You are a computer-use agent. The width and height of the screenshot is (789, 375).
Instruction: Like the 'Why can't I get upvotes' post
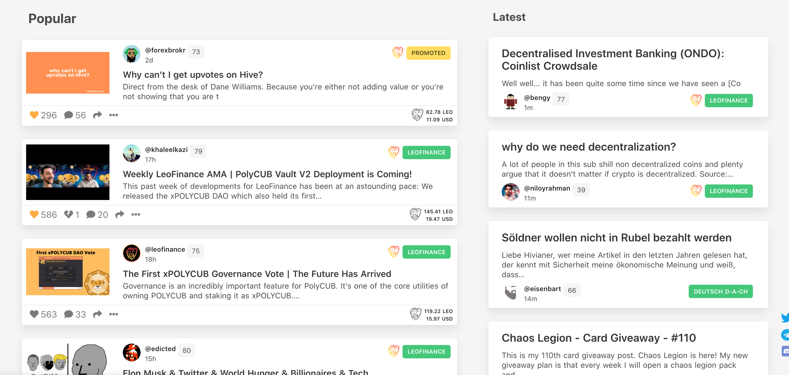[34, 115]
